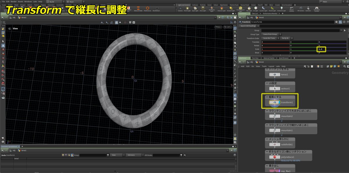Add a Point Light from the shelf
The width and height of the screenshot is (349, 173).
pyautogui.click(x=187, y=9)
